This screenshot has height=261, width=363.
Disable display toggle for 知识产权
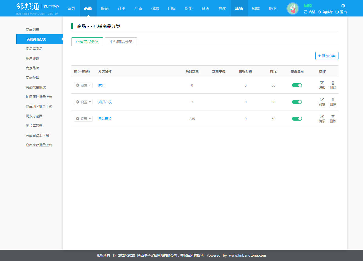[297, 102]
